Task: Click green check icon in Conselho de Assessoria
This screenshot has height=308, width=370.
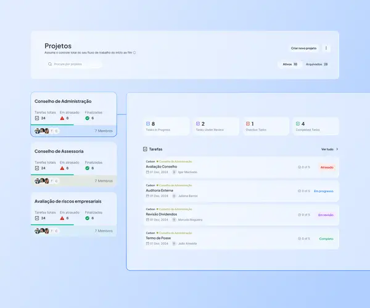Action: [x=88, y=168]
